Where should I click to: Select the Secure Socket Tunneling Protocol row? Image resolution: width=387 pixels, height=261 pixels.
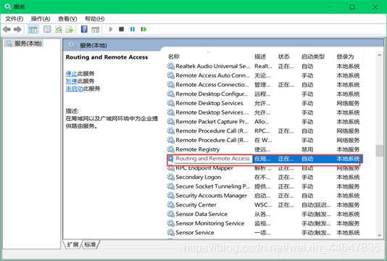coord(264,186)
